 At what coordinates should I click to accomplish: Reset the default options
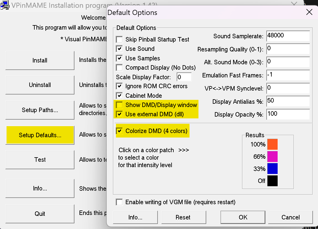(184, 217)
